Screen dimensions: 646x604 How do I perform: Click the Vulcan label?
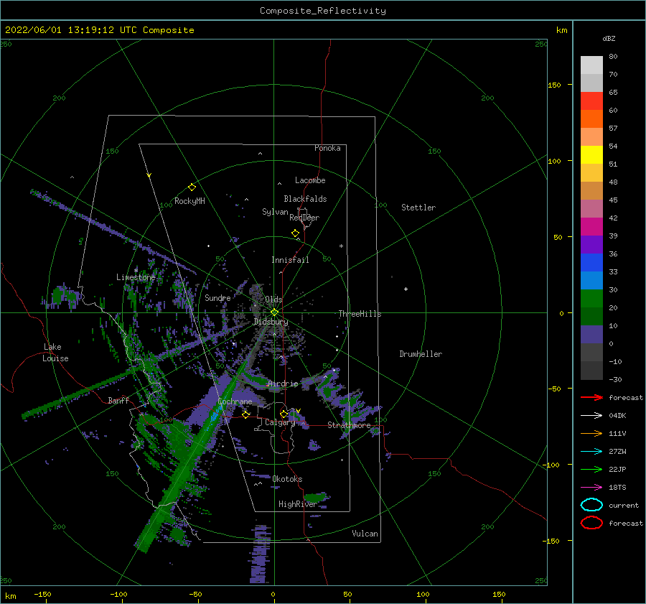(x=365, y=534)
